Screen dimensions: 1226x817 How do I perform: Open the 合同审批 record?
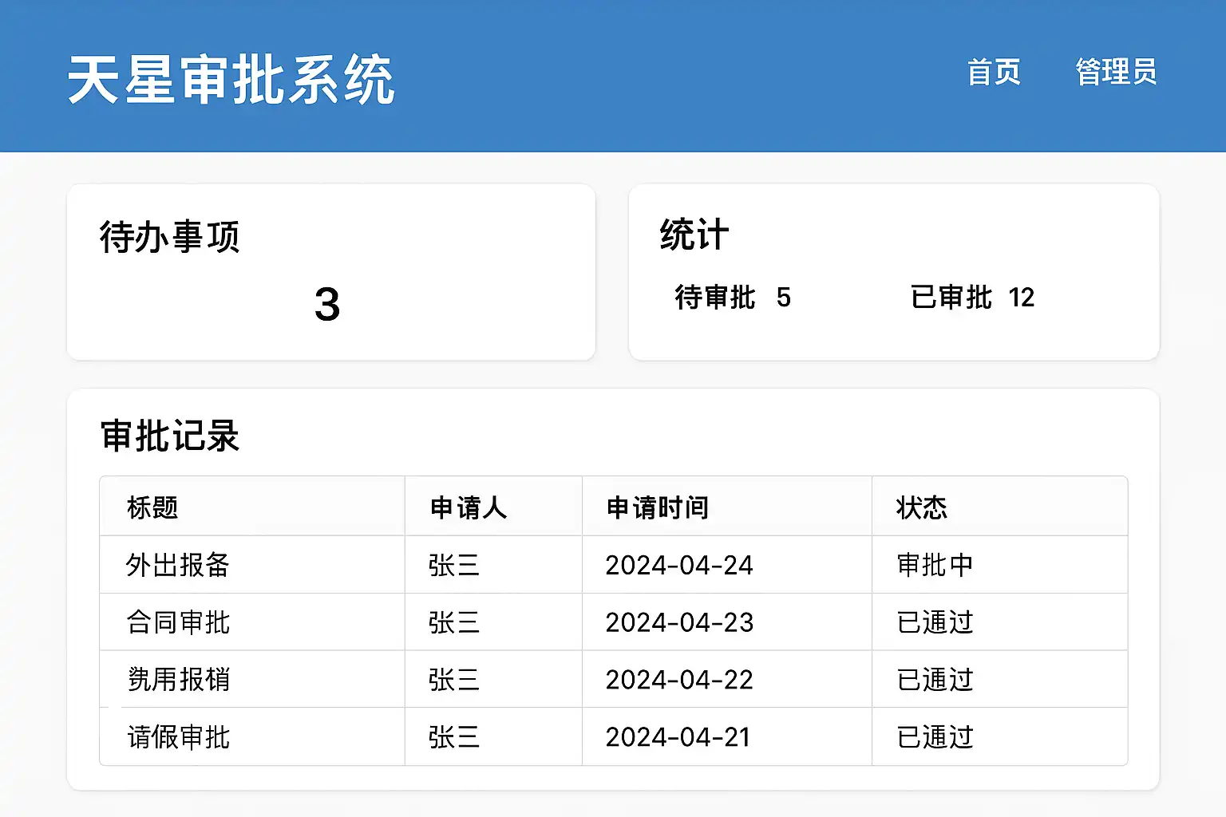click(178, 622)
